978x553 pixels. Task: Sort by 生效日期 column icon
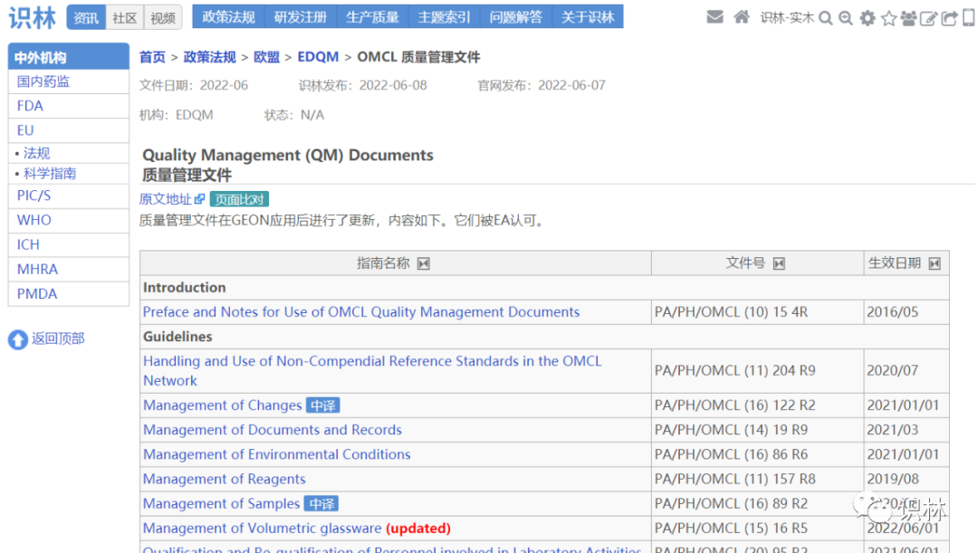pyautogui.click(x=935, y=263)
